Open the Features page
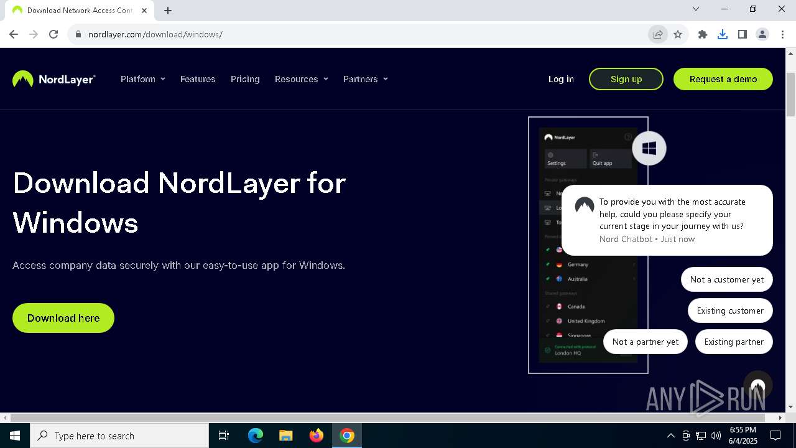 (198, 79)
